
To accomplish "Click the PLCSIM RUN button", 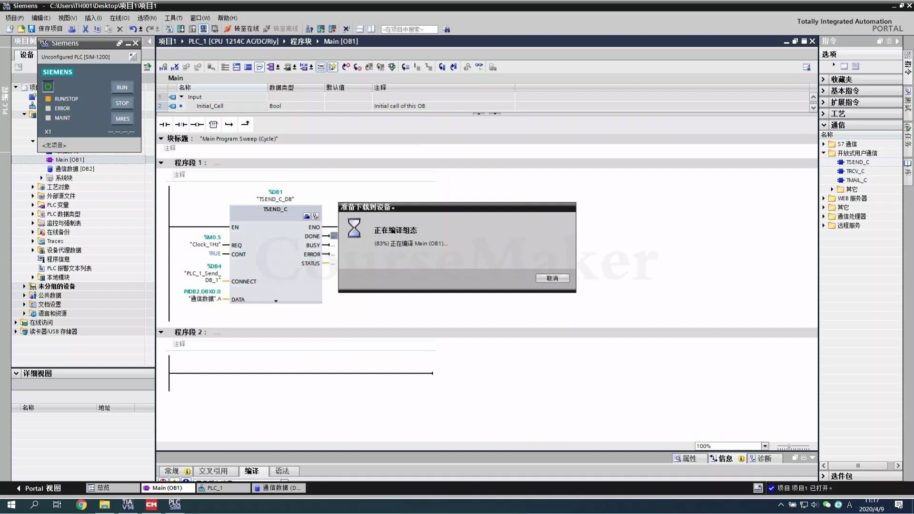I will click(x=122, y=87).
